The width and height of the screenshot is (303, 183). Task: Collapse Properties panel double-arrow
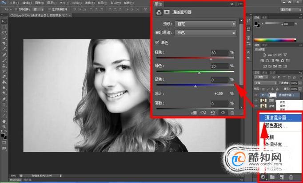click(232, 4)
